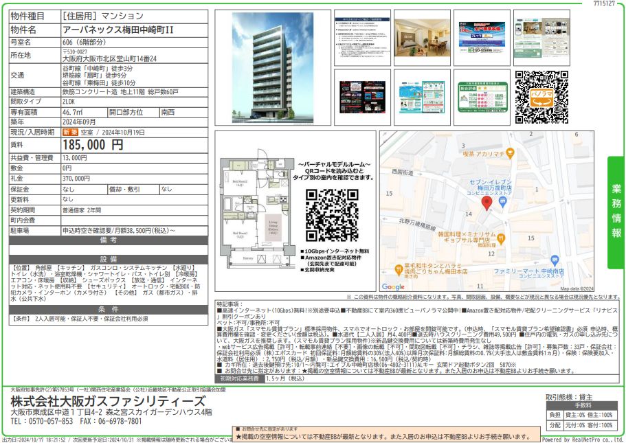Open the green star rating evaluation thumbnail

click(482, 98)
